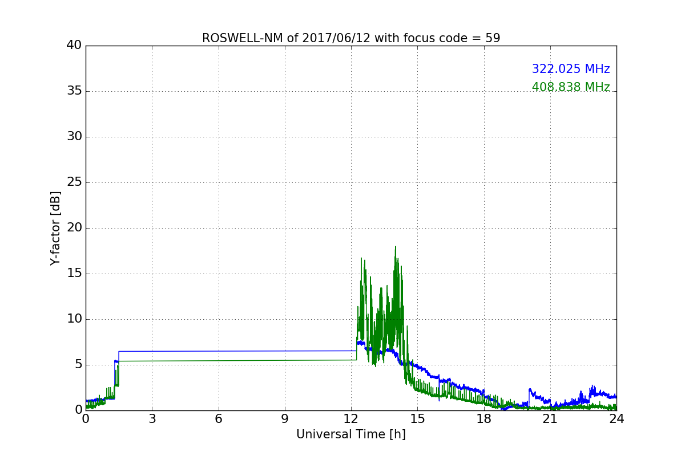This screenshot has width=685, height=456.
Task: Click x-axis tick label 12
Action: pyautogui.click(x=351, y=419)
